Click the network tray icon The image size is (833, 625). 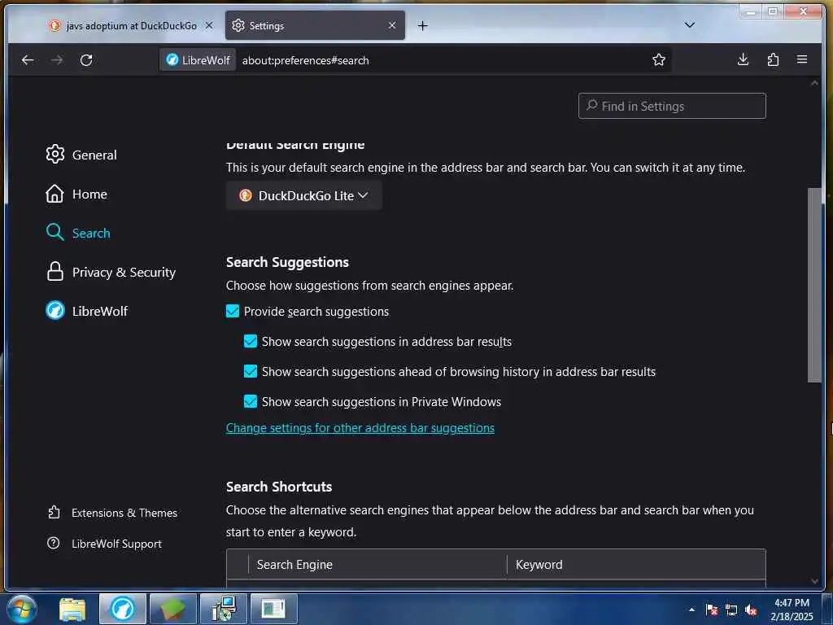(731, 610)
